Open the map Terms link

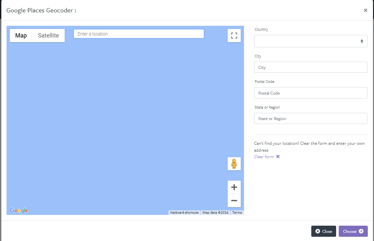tap(237, 212)
